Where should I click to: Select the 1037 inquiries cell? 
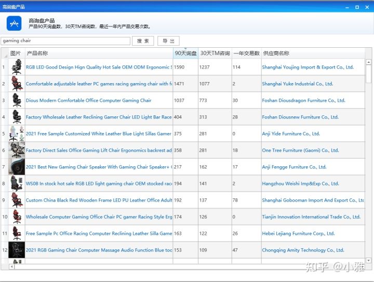pyautogui.click(x=185, y=100)
